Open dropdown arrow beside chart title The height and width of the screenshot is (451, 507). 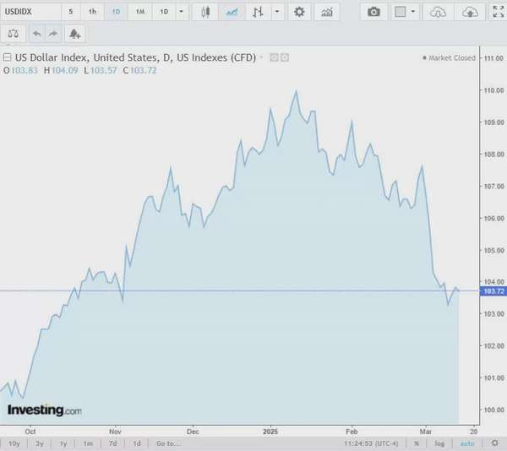coord(261,57)
